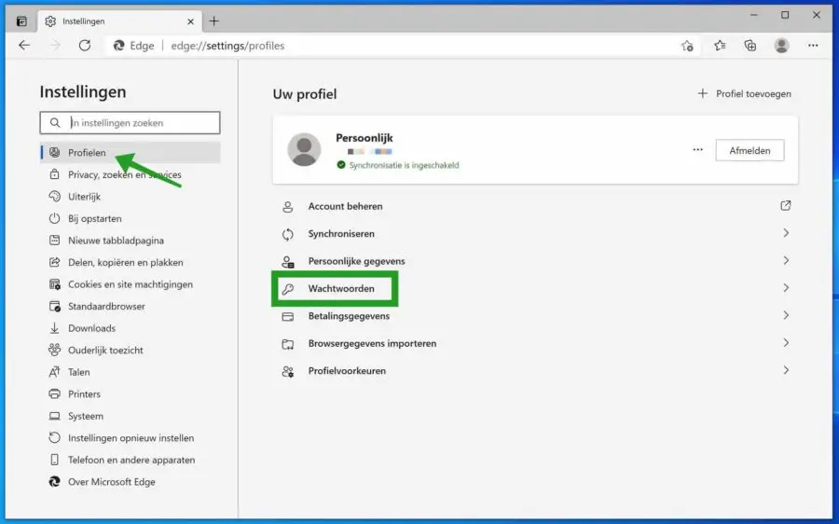Open Telefoon en andere apparaten
Viewport: 839px width, 524px height.
coord(130,460)
